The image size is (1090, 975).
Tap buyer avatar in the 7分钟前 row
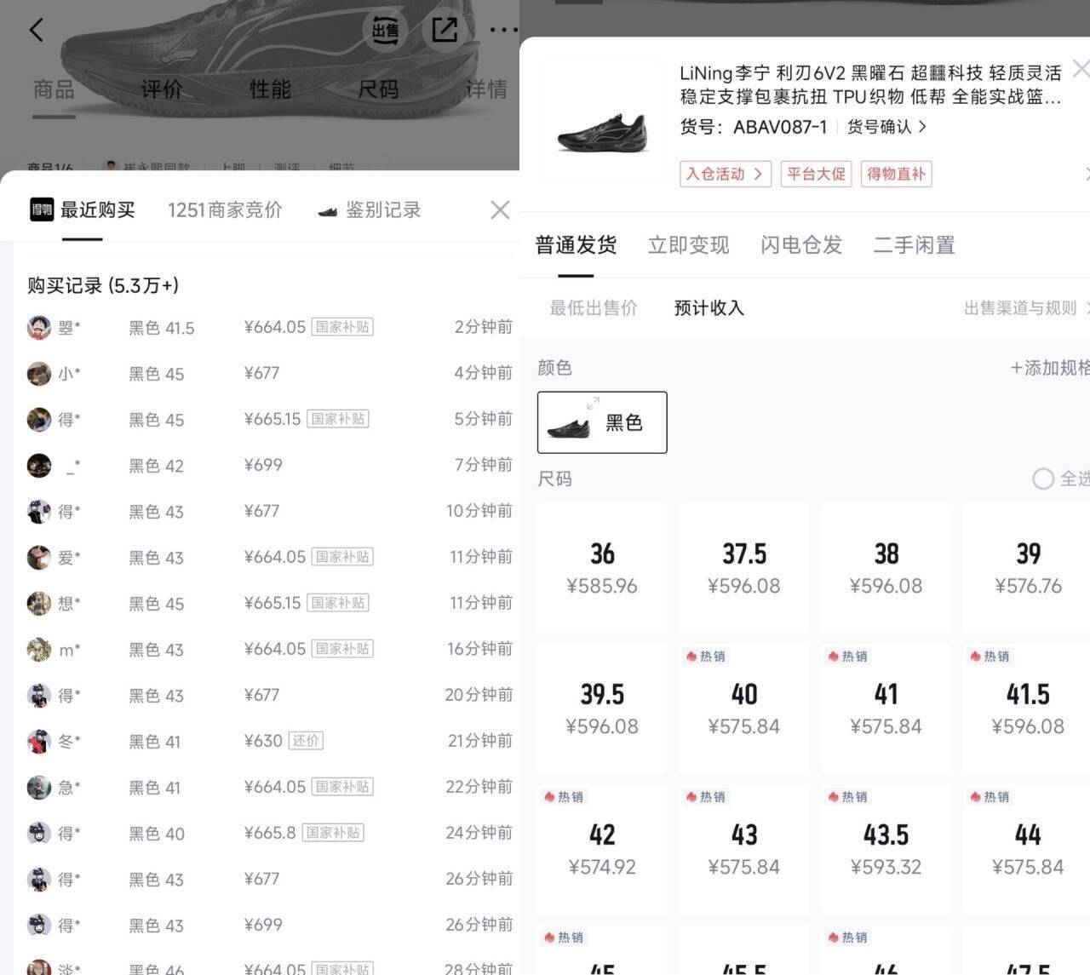pos(39,465)
